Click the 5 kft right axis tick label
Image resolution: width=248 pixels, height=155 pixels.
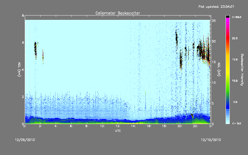click(213, 103)
